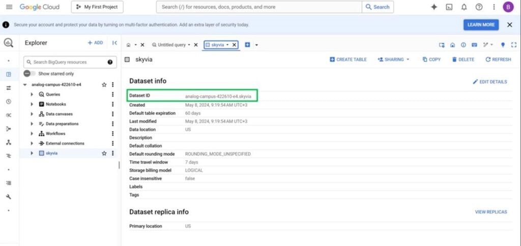Open My First Project selector

coord(97,7)
